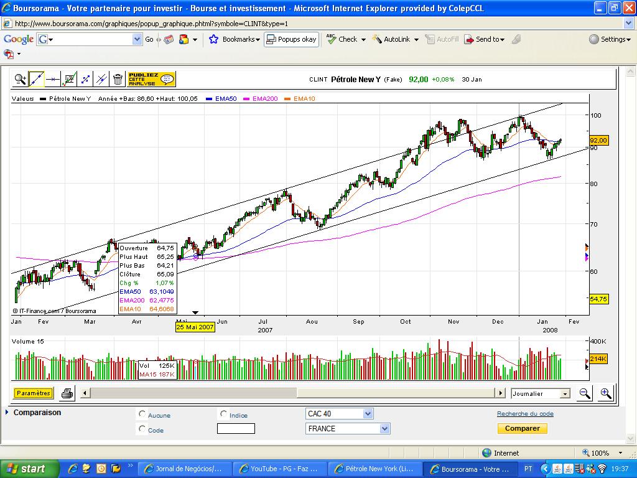Click the code text input field
The image size is (637, 478).
point(236,429)
